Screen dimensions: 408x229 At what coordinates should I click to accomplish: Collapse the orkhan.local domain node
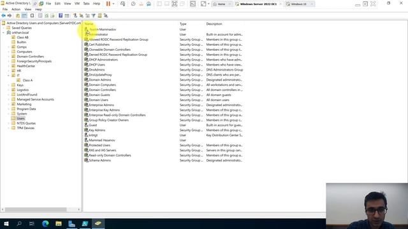4,32
